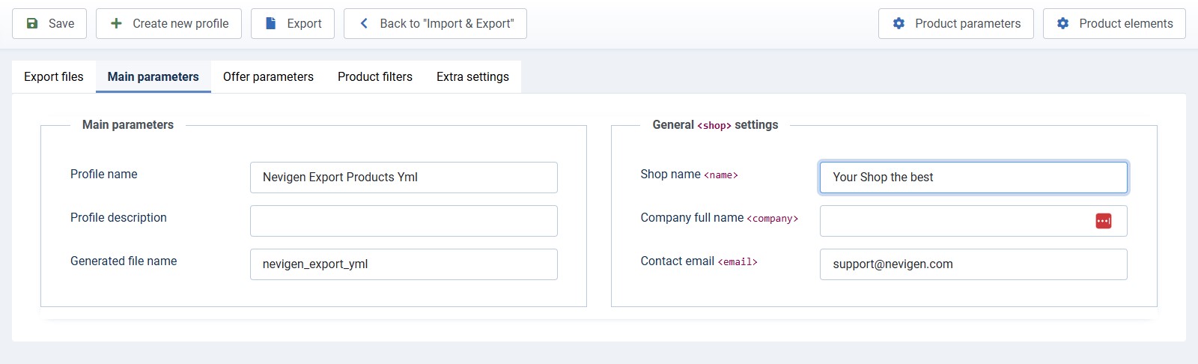Click the "Shop name <name>" label

coord(690,175)
